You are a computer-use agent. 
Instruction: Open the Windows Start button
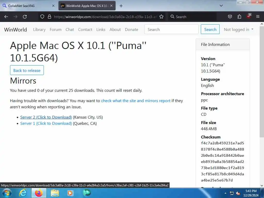[6, 193]
